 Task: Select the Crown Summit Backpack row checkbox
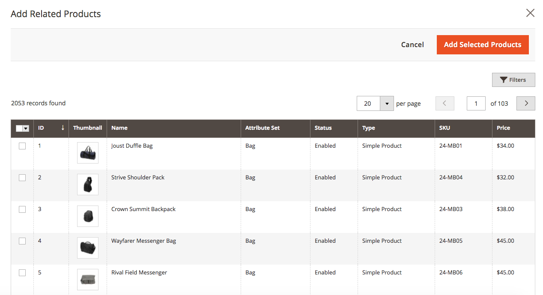22,209
